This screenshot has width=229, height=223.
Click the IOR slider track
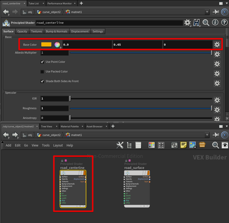tap(141, 99)
